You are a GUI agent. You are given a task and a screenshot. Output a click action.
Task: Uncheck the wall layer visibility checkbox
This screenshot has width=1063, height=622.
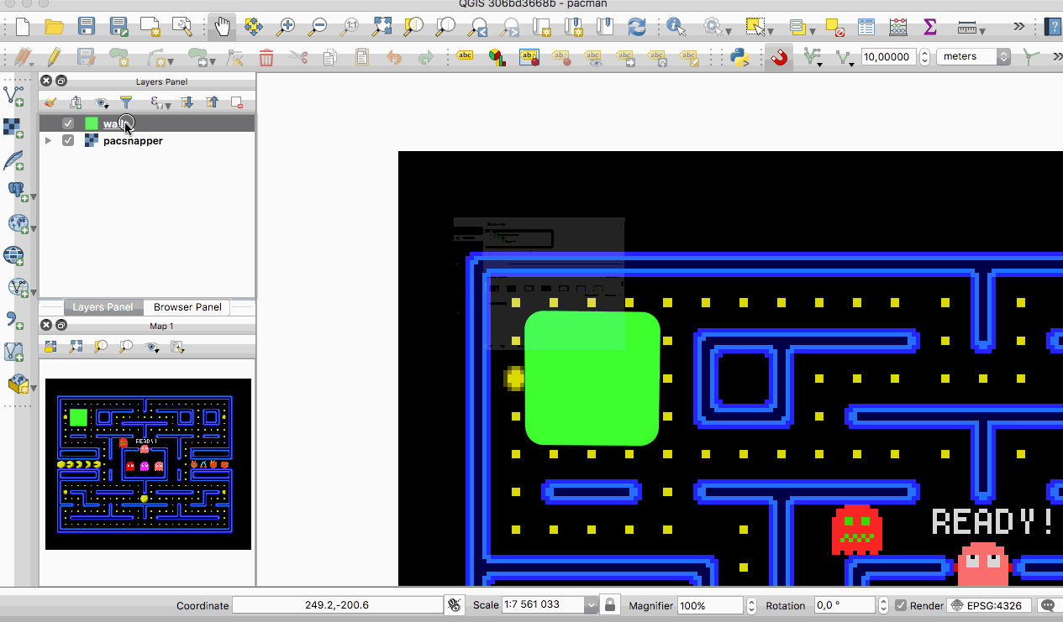68,123
